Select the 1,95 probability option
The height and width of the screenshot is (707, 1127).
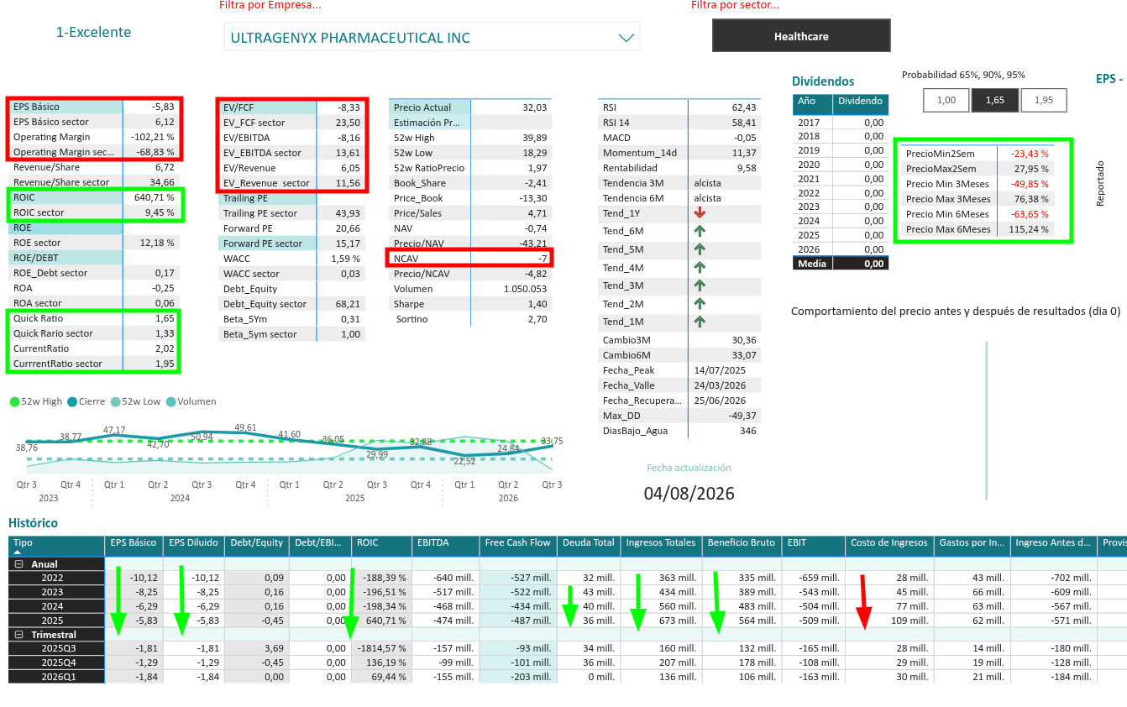point(1044,100)
